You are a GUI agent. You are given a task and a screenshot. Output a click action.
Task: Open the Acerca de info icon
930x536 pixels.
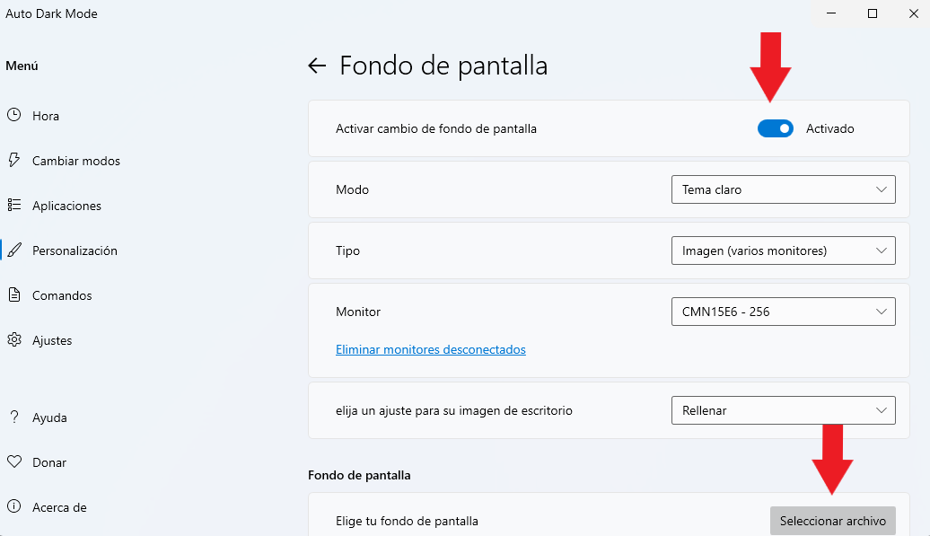pos(13,506)
